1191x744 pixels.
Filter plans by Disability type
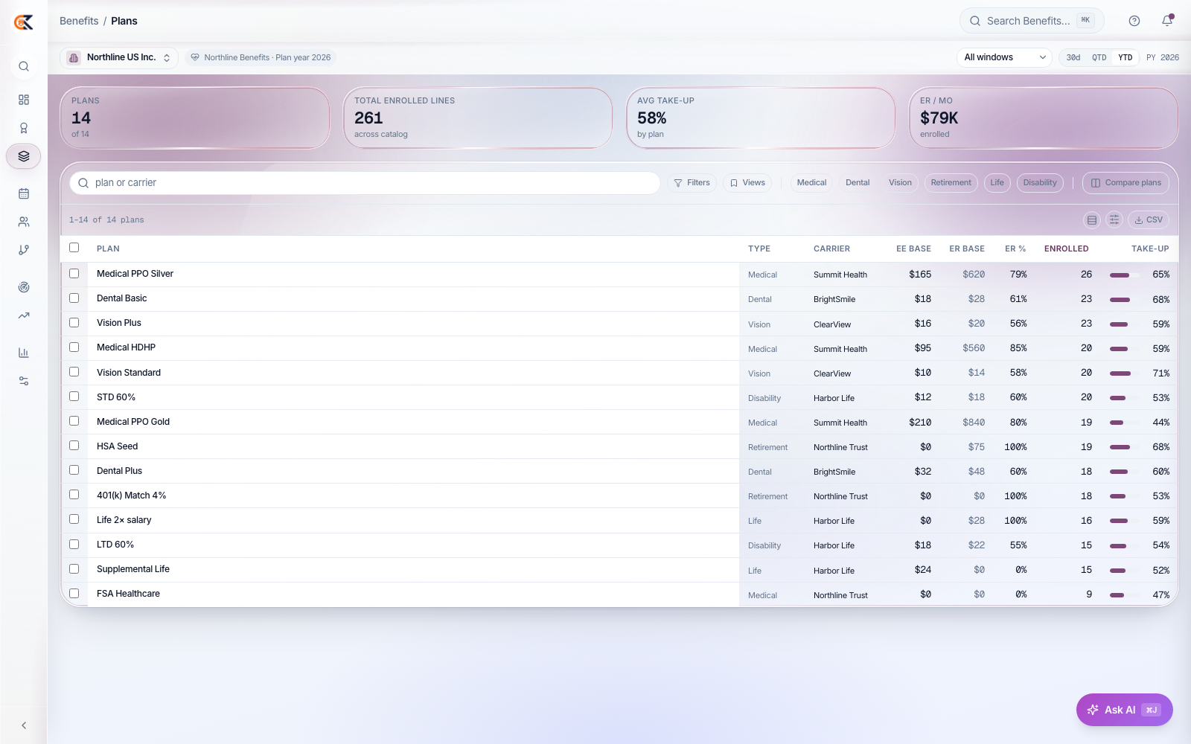coord(1040,183)
